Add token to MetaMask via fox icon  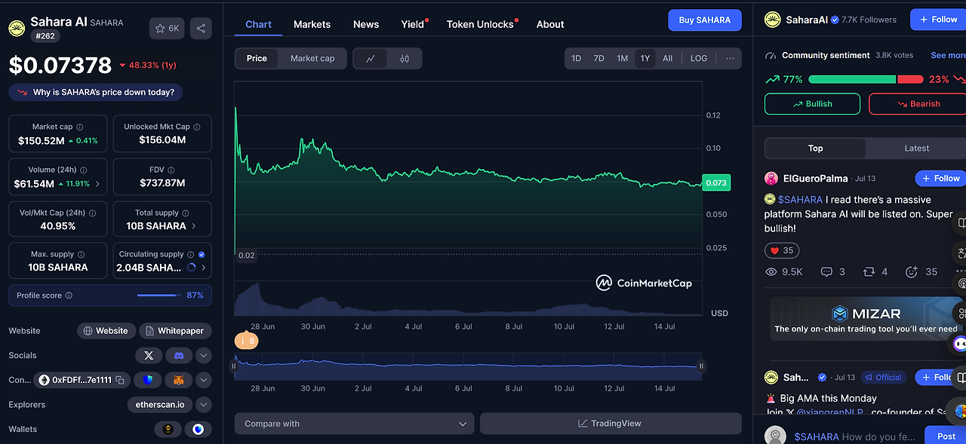tap(179, 380)
